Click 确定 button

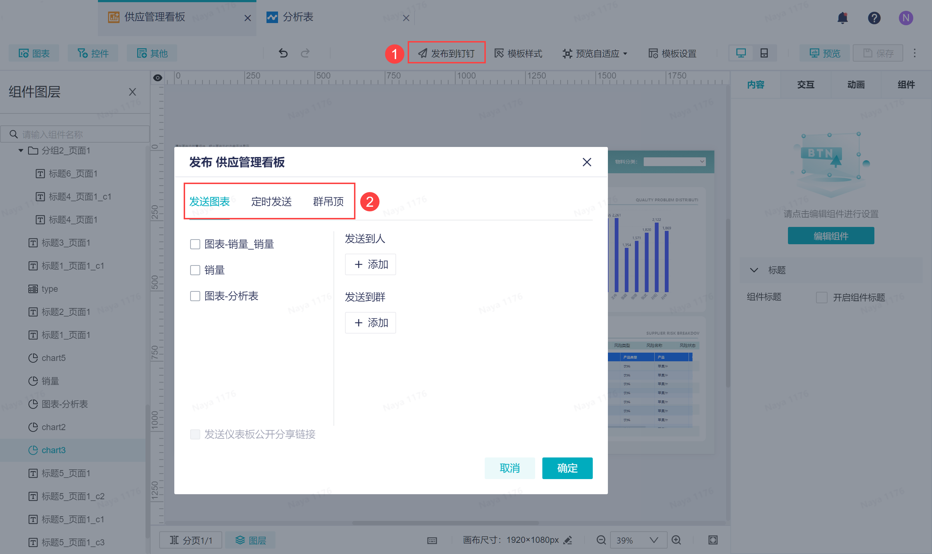[x=567, y=468]
